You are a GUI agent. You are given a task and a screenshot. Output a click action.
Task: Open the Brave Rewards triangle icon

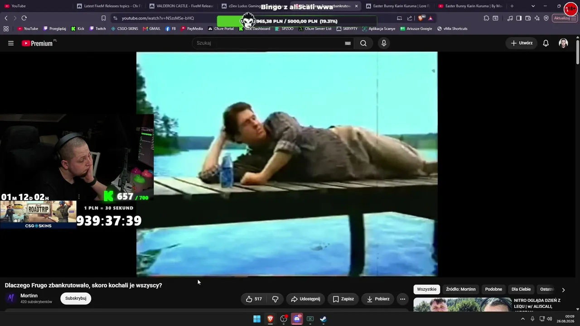click(x=430, y=18)
